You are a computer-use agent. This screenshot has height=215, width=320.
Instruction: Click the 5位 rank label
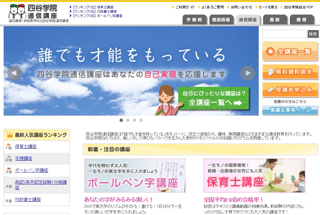(x=9, y=201)
